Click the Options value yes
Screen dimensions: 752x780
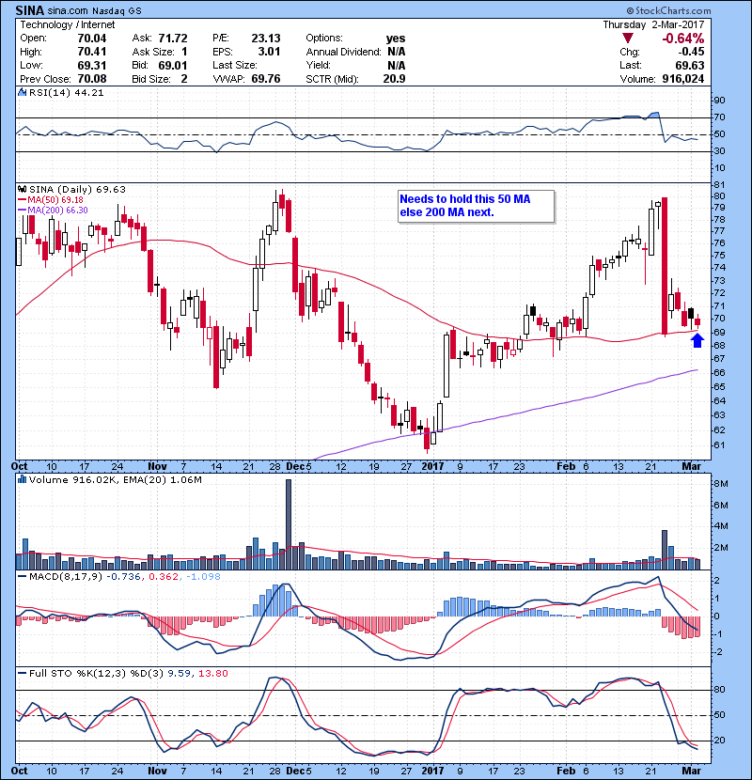(396, 39)
